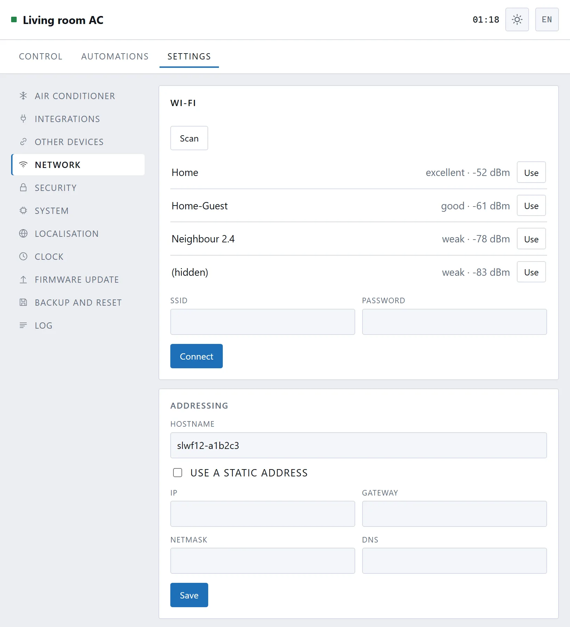Click the Firmware Update upload icon

(x=23, y=279)
